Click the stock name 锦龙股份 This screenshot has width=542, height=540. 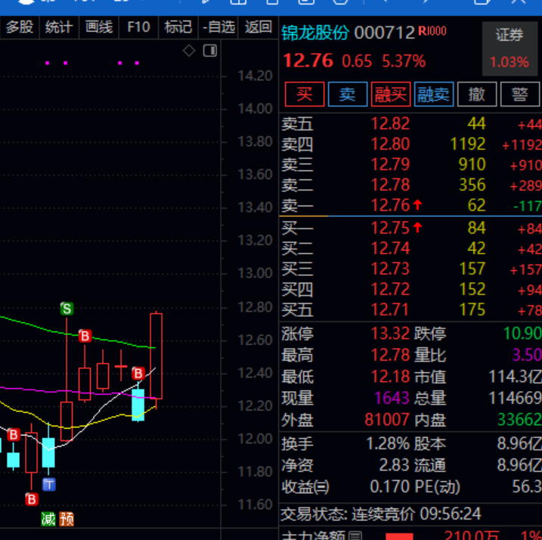[315, 33]
